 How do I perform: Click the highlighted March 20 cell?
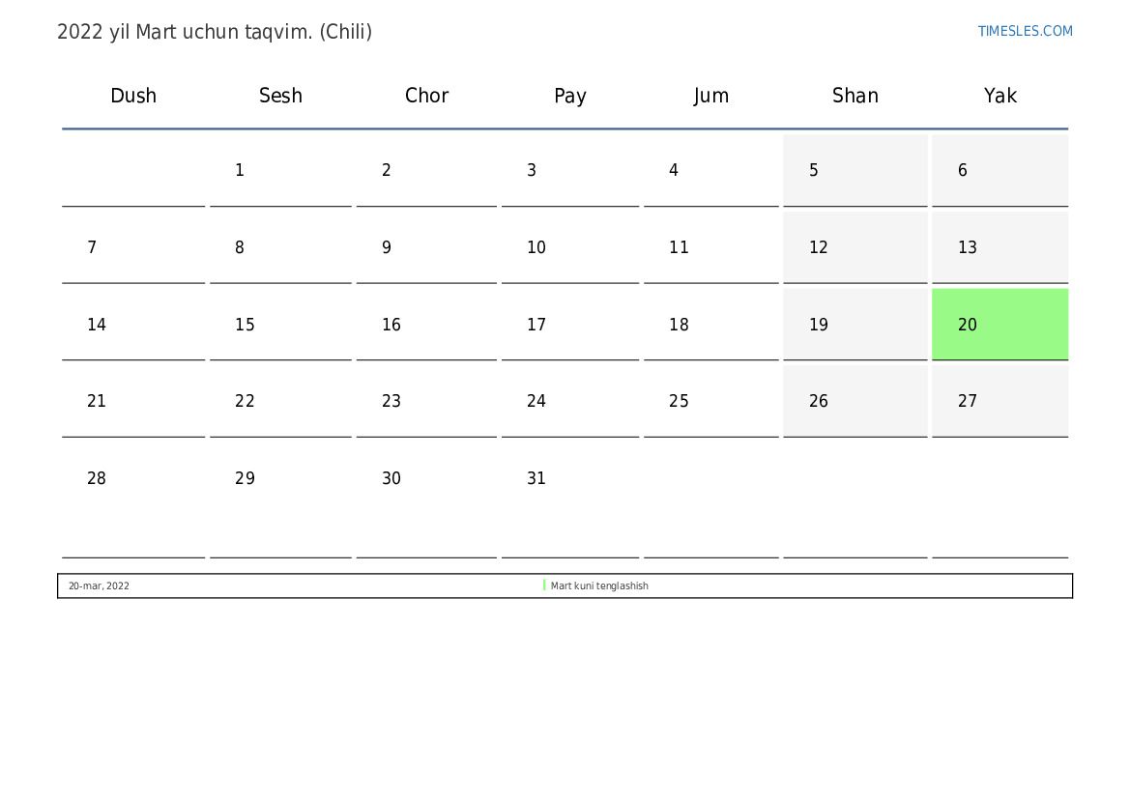[x=1000, y=325]
